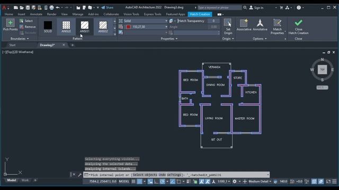Click the Hatch Transparency value field
The image size is (339, 190).
pos(213,21)
